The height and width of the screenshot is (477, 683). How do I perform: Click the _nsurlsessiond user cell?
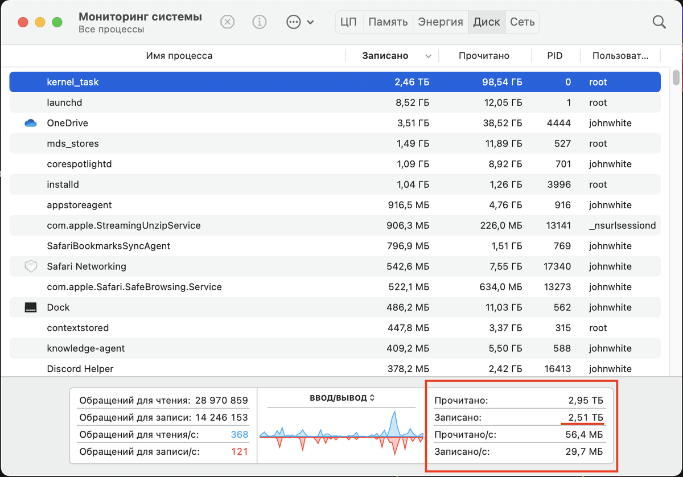click(623, 225)
